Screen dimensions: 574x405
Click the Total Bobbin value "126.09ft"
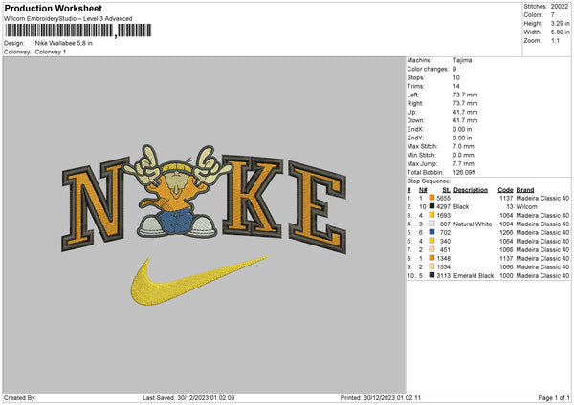click(464, 172)
